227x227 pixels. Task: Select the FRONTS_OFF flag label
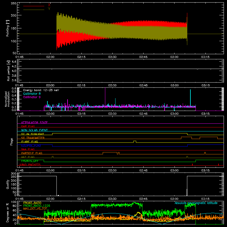tap(30, 161)
